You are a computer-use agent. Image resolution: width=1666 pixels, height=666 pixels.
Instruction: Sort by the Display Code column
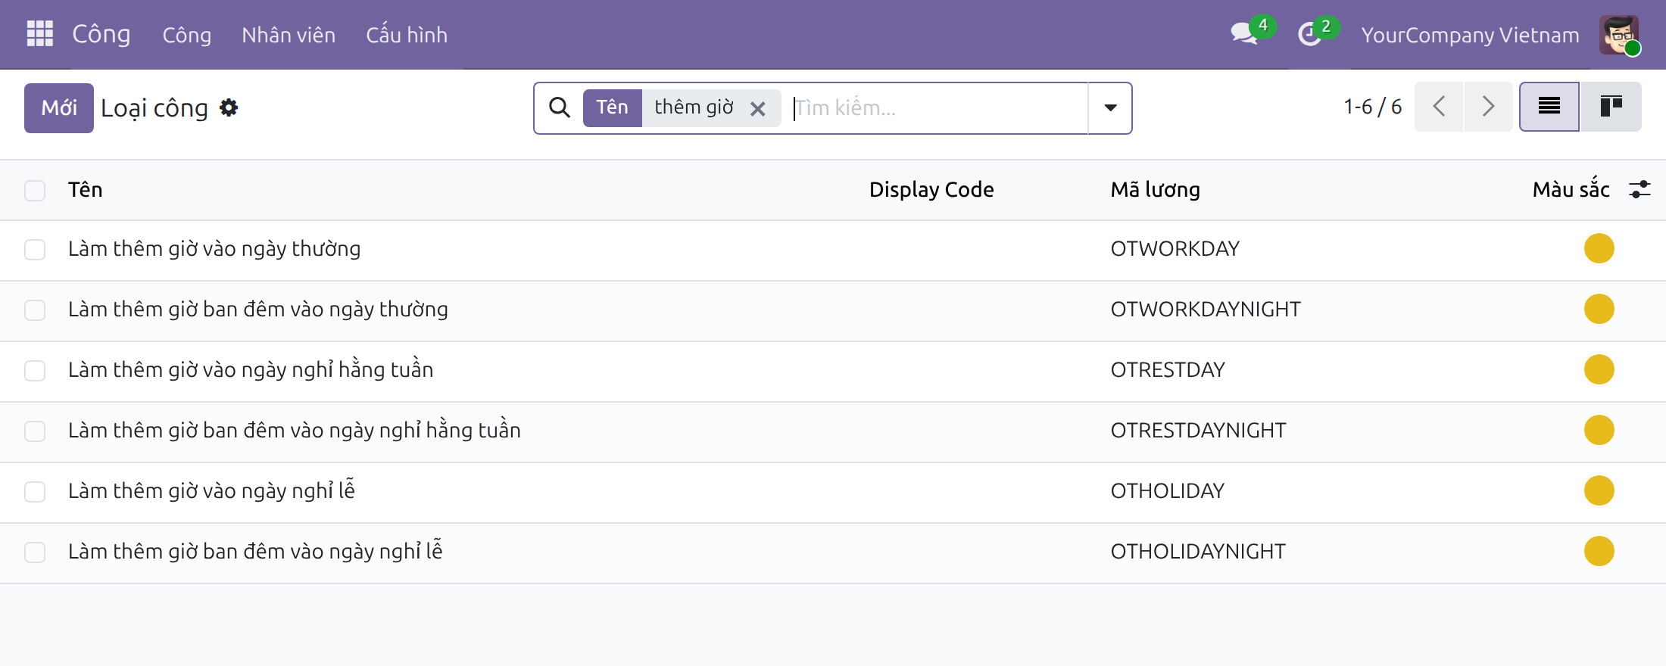[931, 189]
